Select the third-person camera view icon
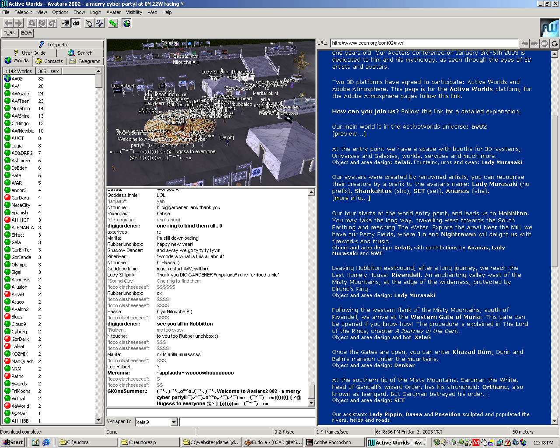Viewport: 560px width, 448px height. pyautogui.click(x=76, y=23)
